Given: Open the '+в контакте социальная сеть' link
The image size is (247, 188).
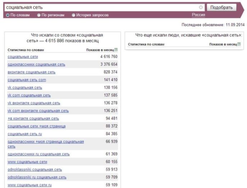Looking at the screenshot, I should (33, 119).
